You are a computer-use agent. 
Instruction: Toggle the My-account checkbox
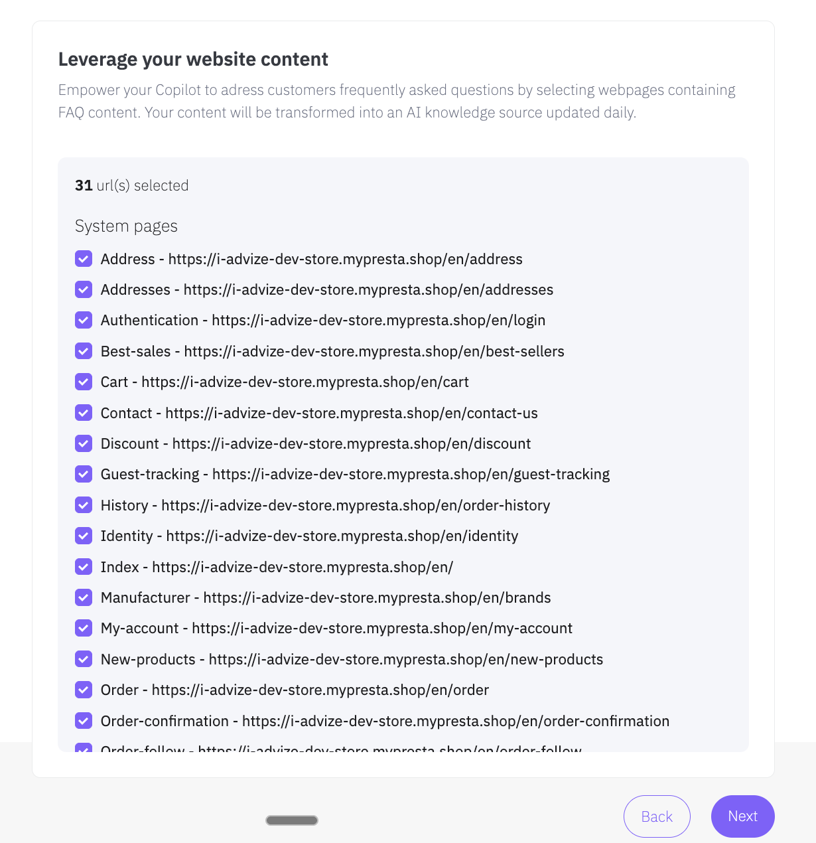click(84, 628)
